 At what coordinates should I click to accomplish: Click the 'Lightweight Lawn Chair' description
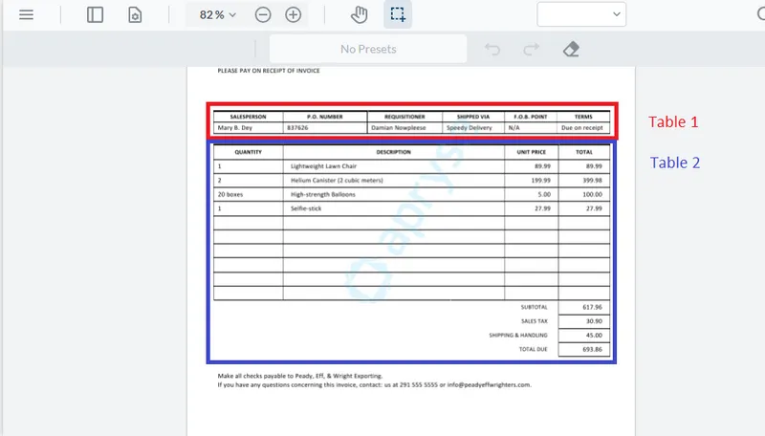323,166
